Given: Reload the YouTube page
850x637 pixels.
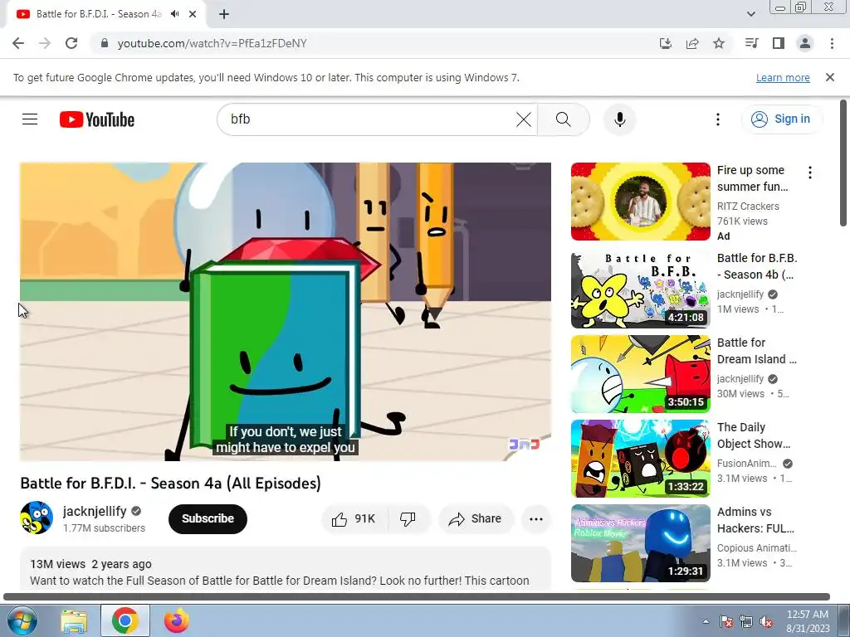Looking at the screenshot, I should (x=71, y=43).
